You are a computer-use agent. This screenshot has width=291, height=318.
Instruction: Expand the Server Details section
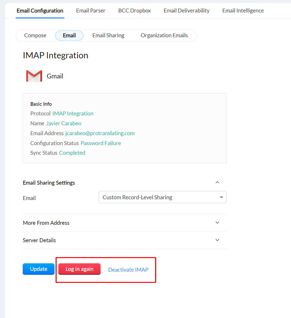[125, 240]
